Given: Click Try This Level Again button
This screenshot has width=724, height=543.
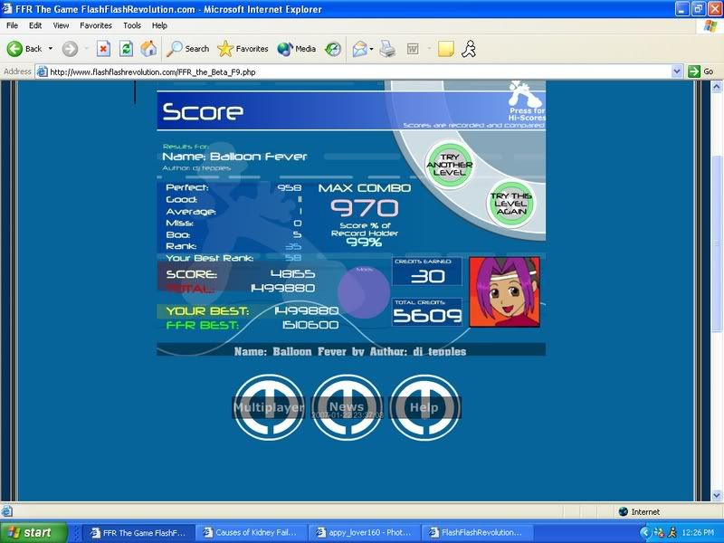Looking at the screenshot, I should [x=510, y=204].
